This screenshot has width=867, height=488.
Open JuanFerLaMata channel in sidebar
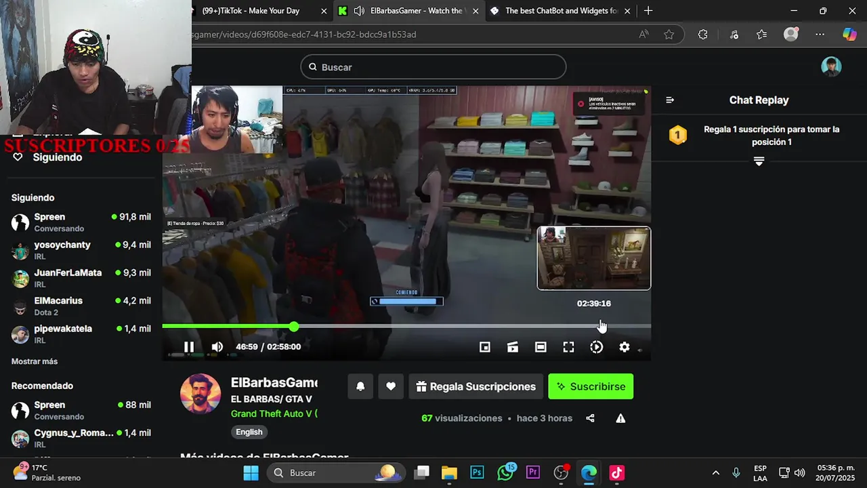81,278
